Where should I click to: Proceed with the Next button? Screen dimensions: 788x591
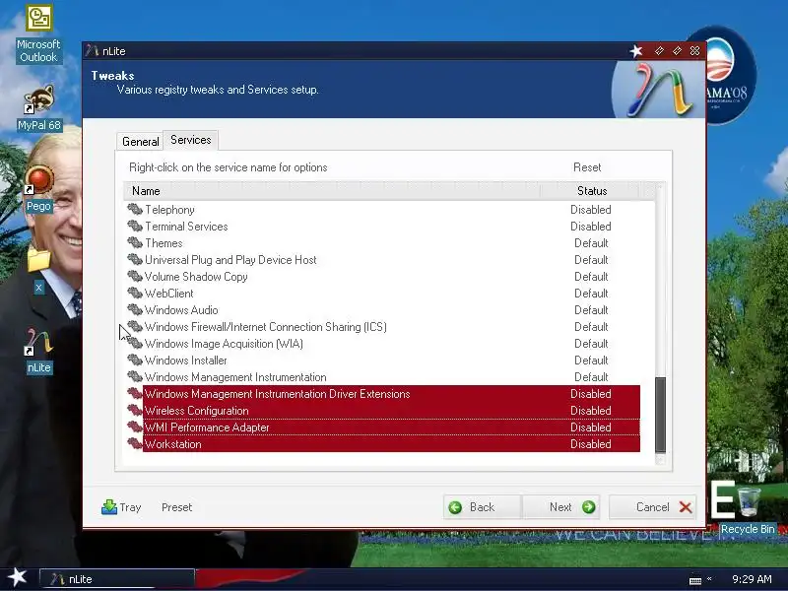(561, 507)
